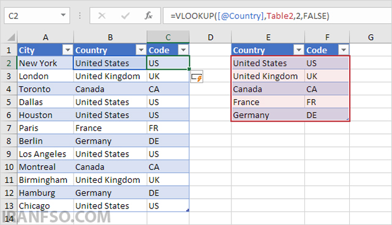
Task: Click France in column B row 7
Action: pyautogui.click(x=110, y=128)
